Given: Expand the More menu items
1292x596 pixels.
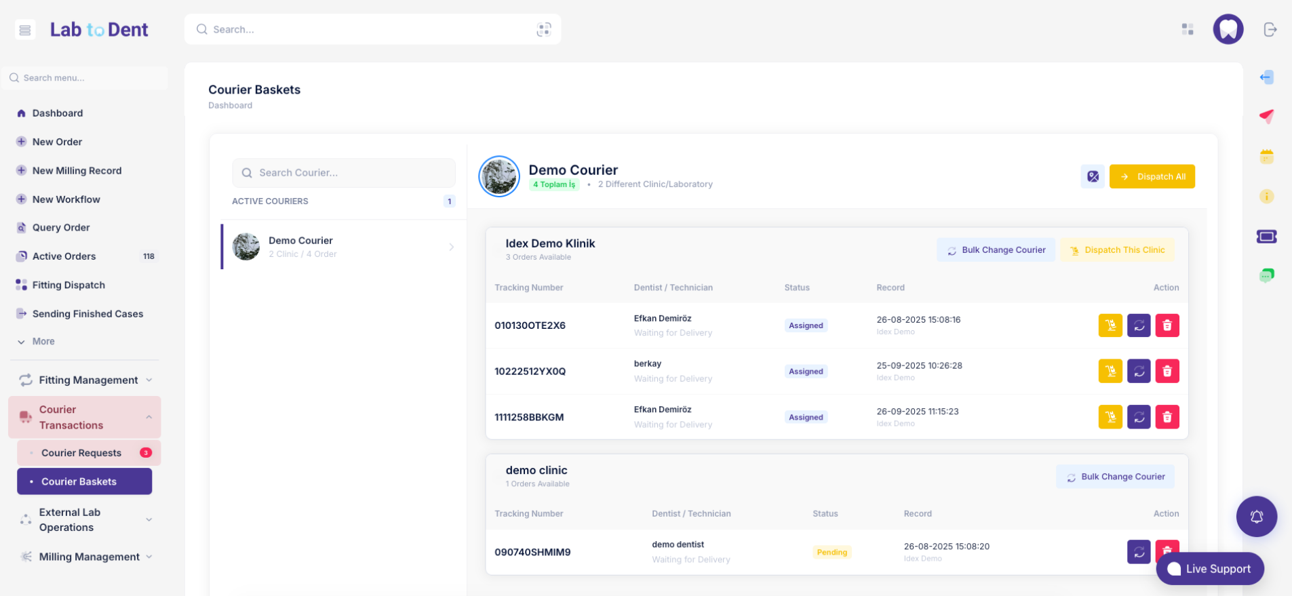Looking at the screenshot, I should click(43, 342).
